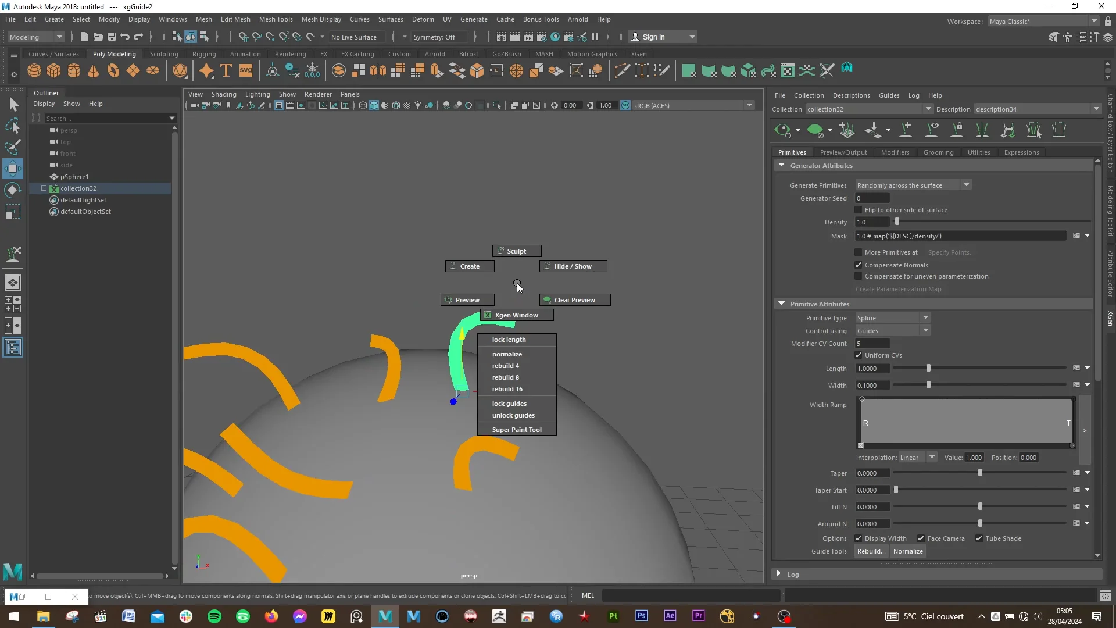This screenshot has width=1116, height=628.
Task: Click the Clear Preview button
Action: (574, 299)
